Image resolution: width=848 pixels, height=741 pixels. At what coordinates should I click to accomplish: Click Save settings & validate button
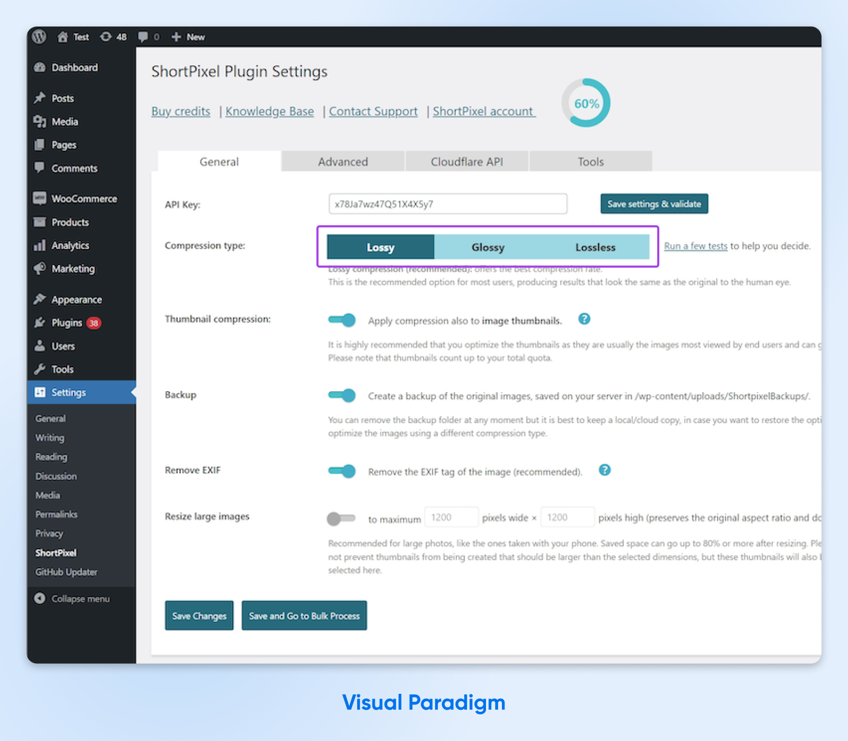click(x=654, y=204)
